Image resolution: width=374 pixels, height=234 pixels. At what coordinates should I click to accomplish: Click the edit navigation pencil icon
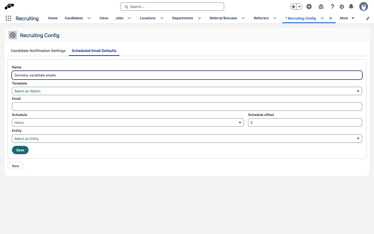[368, 18]
